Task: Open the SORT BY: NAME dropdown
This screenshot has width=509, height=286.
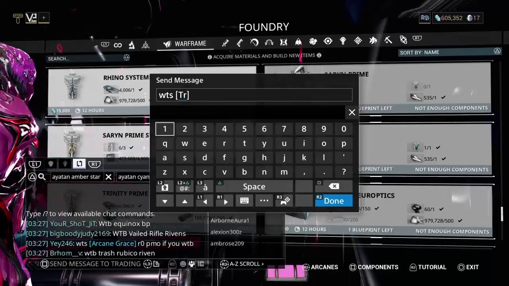Action: tap(449, 52)
